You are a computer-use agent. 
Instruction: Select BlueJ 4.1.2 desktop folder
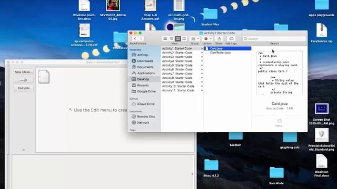click(x=211, y=168)
